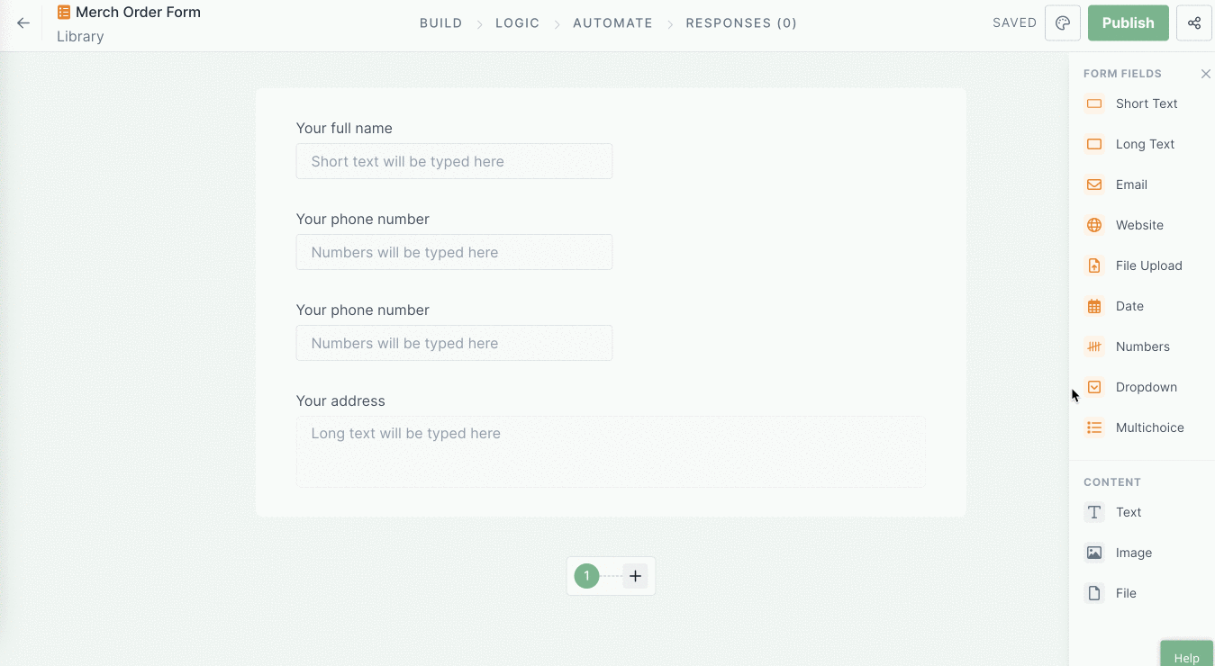Click the share icon near Publish

tap(1193, 22)
